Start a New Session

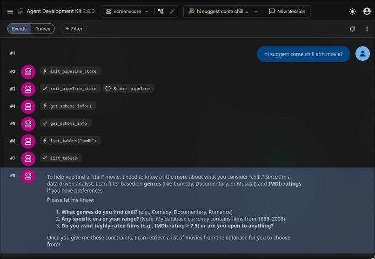[x=287, y=12]
